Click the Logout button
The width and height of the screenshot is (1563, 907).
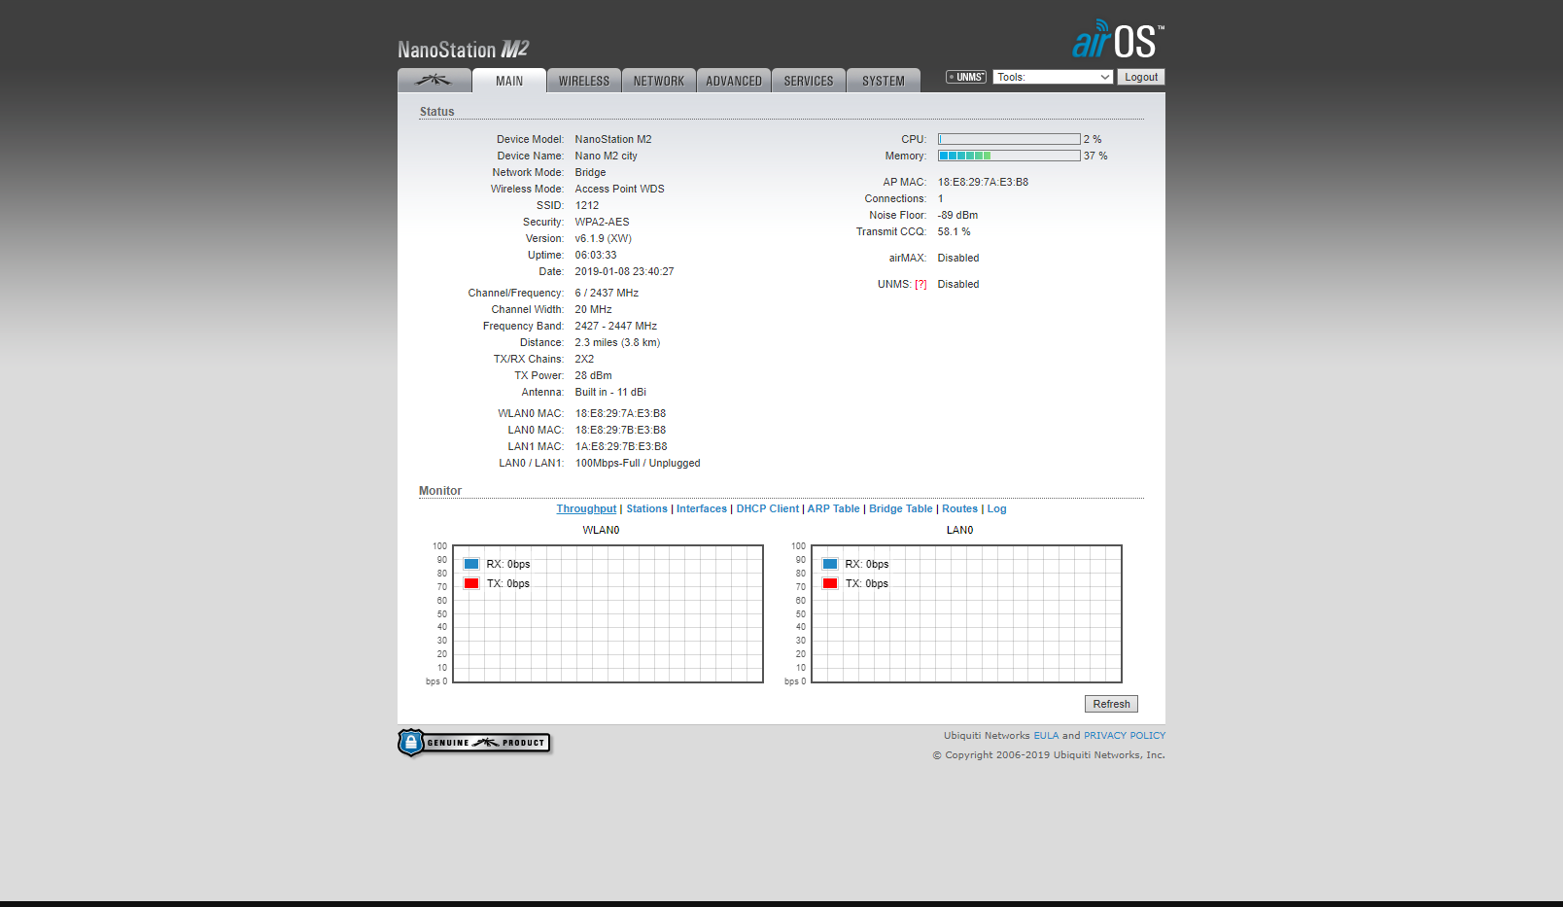1141,77
